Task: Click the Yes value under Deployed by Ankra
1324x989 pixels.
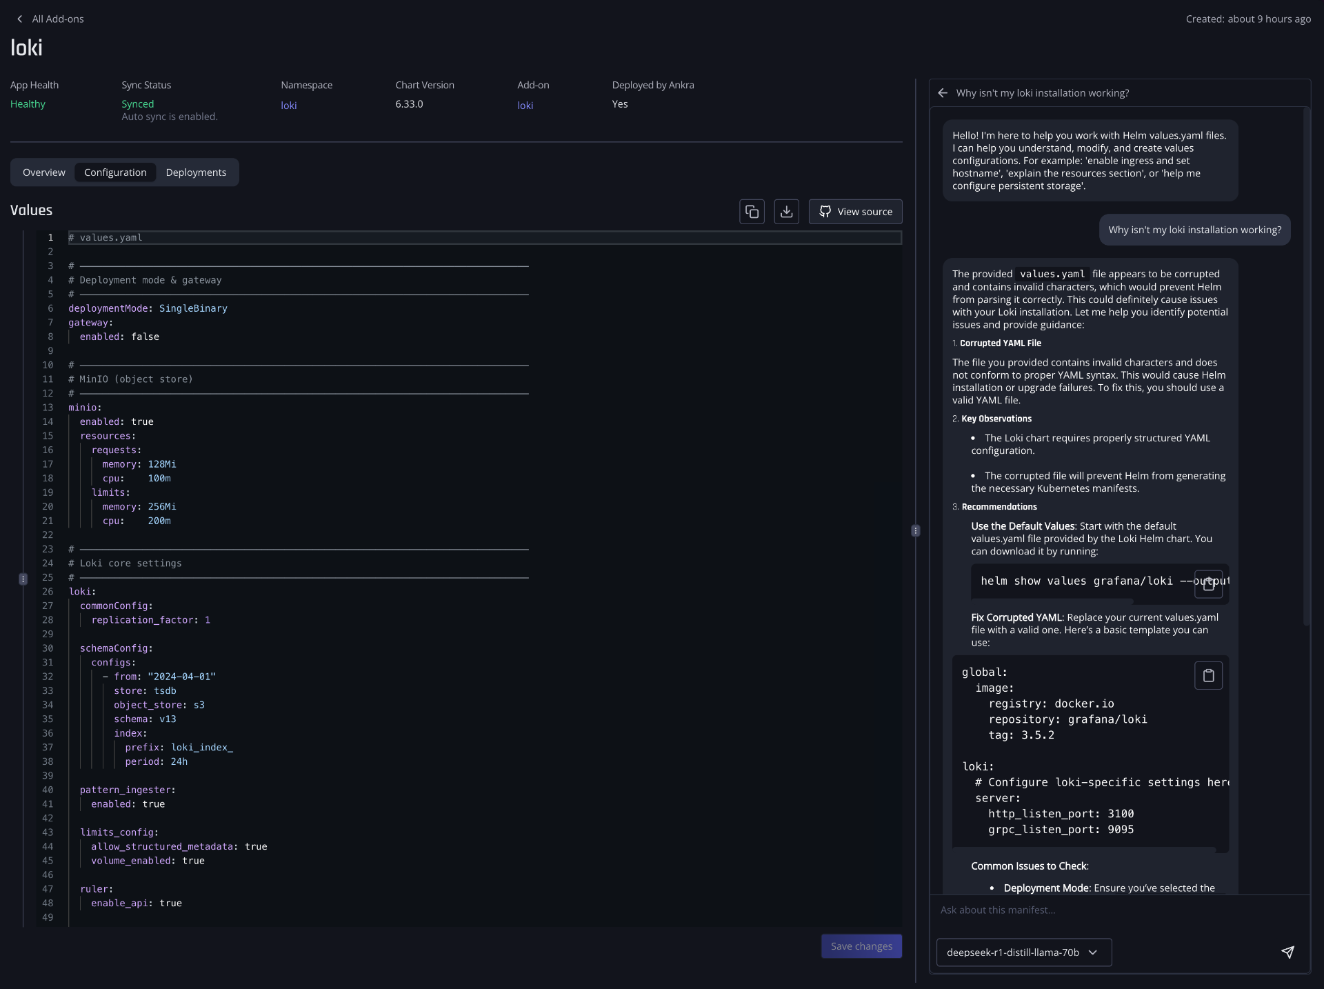Action: (x=620, y=104)
